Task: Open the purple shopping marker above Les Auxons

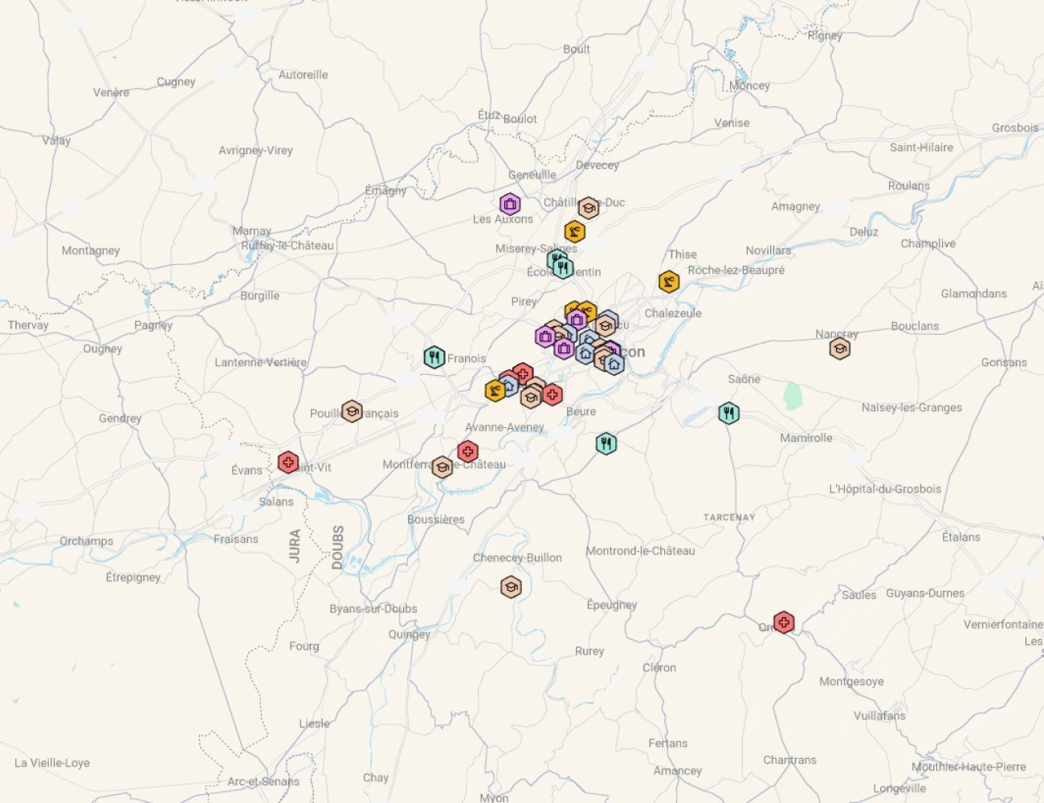Action: coord(510,204)
